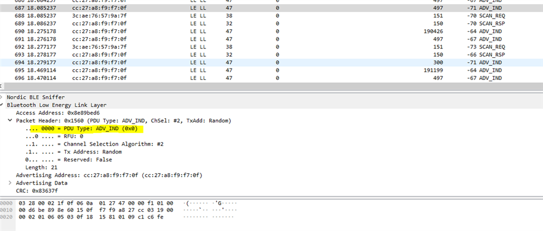The width and height of the screenshot is (543, 231).
Task: Click the horizontal scrollbar under packet list
Action: tap(271, 85)
